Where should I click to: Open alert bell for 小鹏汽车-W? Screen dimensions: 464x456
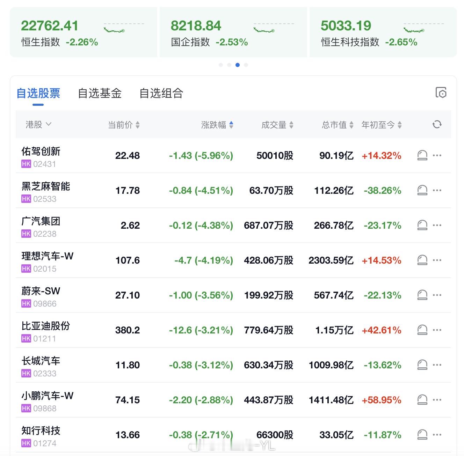[x=422, y=400]
